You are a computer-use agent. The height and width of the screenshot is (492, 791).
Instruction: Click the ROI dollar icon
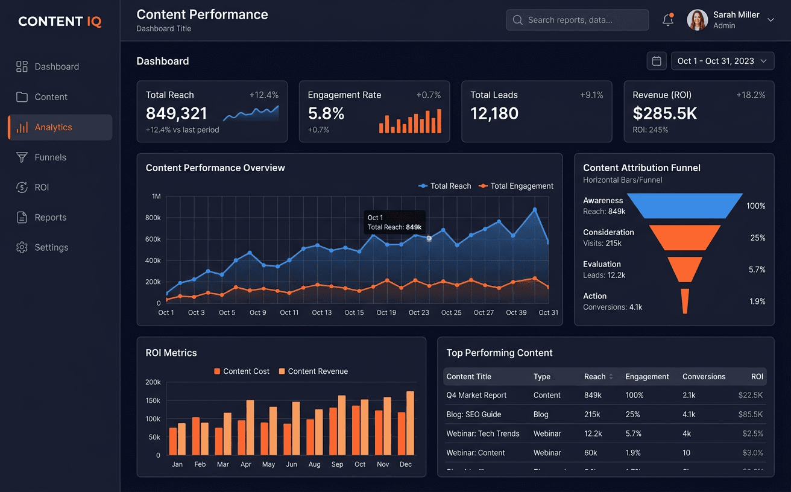click(x=22, y=188)
